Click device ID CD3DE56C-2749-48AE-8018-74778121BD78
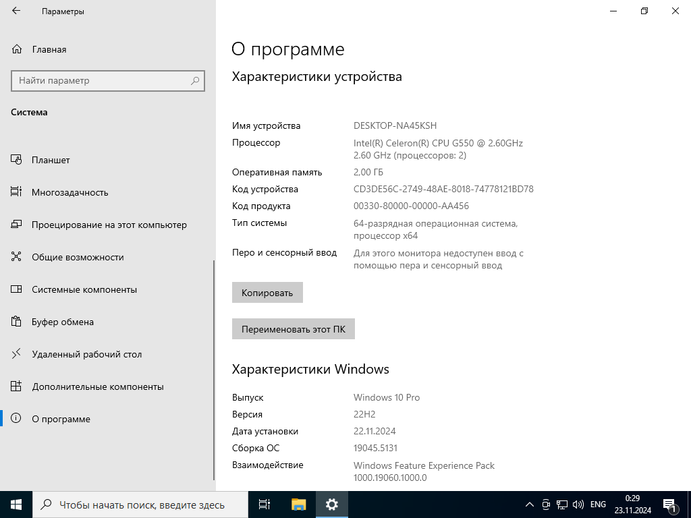 pyautogui.click(x=443, y=189)
